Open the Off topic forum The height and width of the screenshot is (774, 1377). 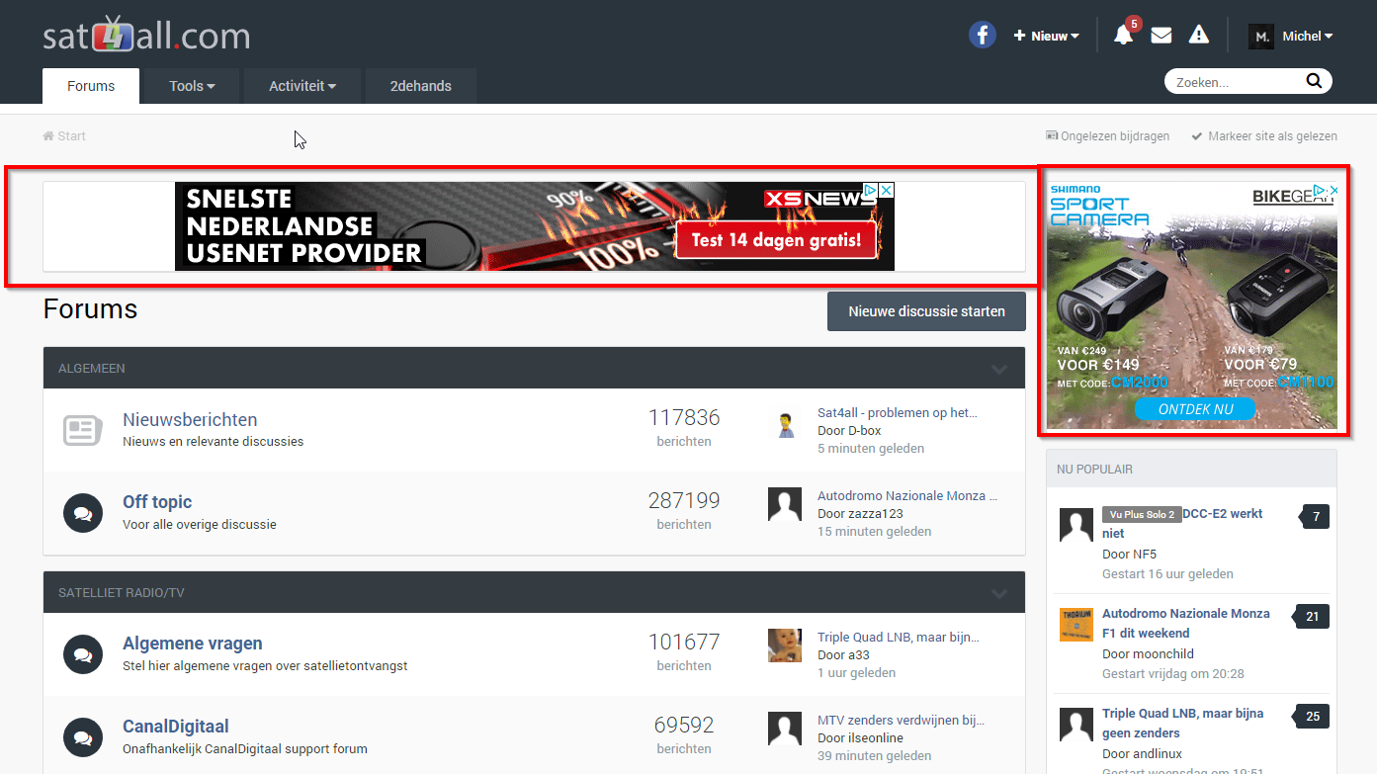point(157,502)
